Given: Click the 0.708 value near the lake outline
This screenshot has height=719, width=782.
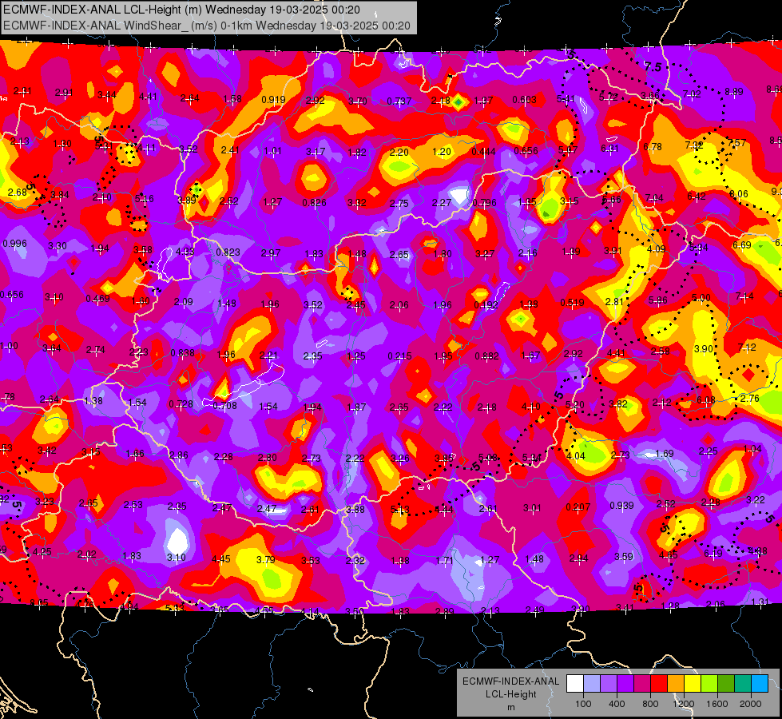Looking at the screenshot, I should pyautogui.click(x=224, y=406).
